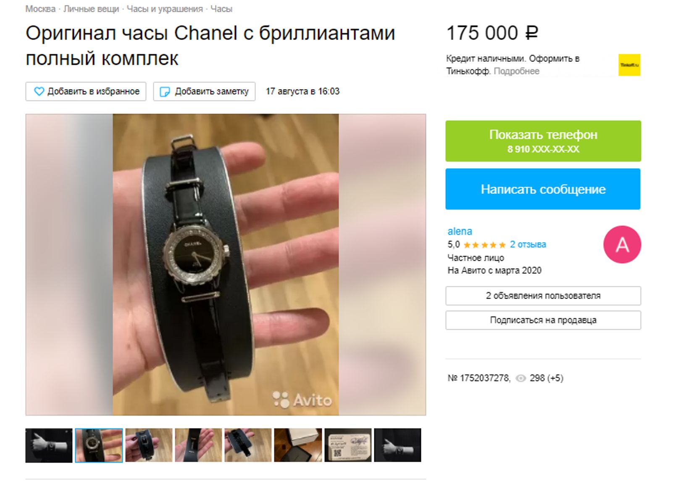This screenshot has width=673, height=492.
Task: Click the yellow Tinkoff logo icon
Action: pyautogui.click(x=629, y=65)
